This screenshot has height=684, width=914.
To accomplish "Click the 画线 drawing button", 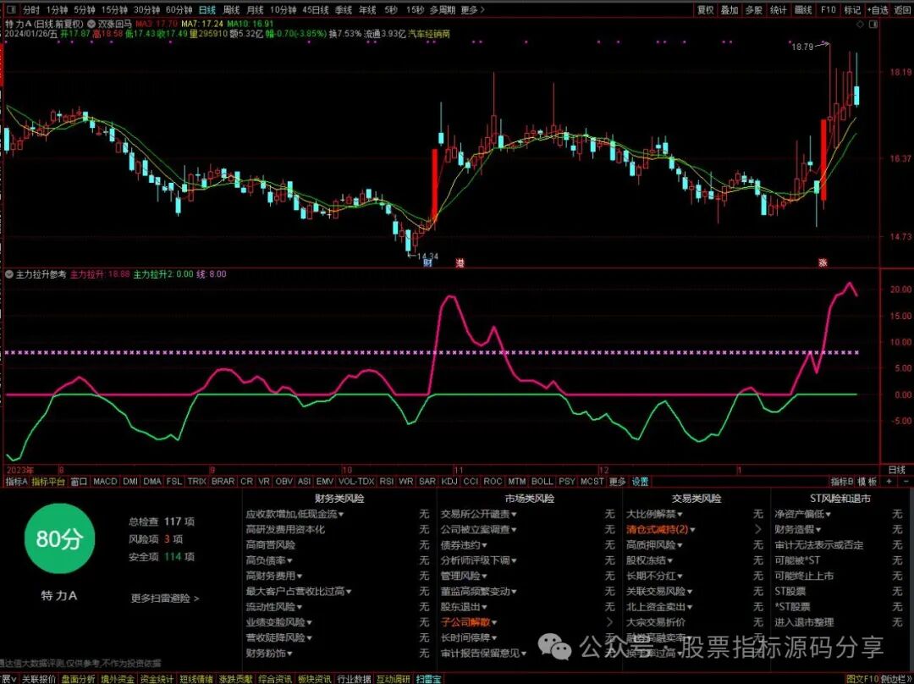I will [x=803, y=10].
